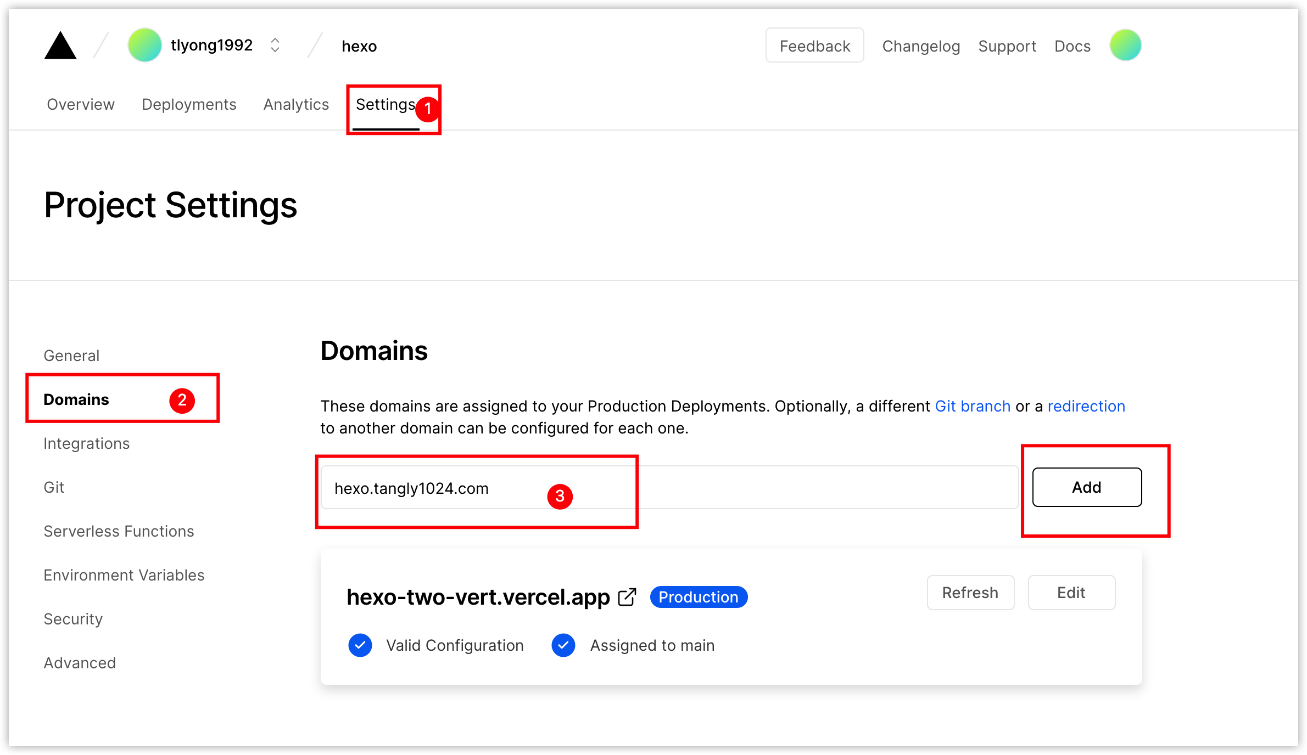Switch to the Analytics tab
The width and height of the screenshot is (1307, 755).
point(296,104)
